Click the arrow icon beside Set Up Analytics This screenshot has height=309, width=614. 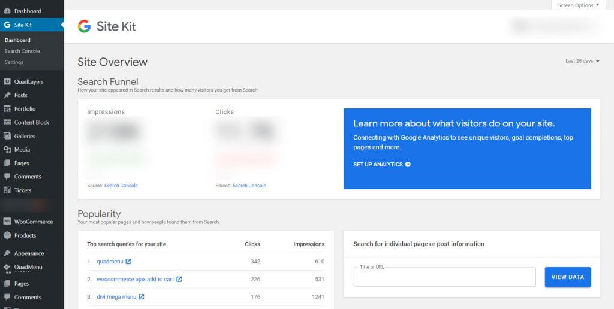coord(408,164)
